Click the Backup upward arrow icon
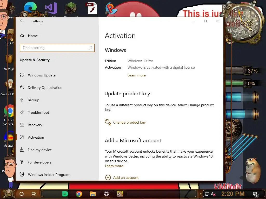 22,100
